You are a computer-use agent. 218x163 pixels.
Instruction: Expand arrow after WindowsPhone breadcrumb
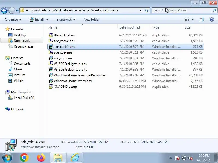(117, 10)
